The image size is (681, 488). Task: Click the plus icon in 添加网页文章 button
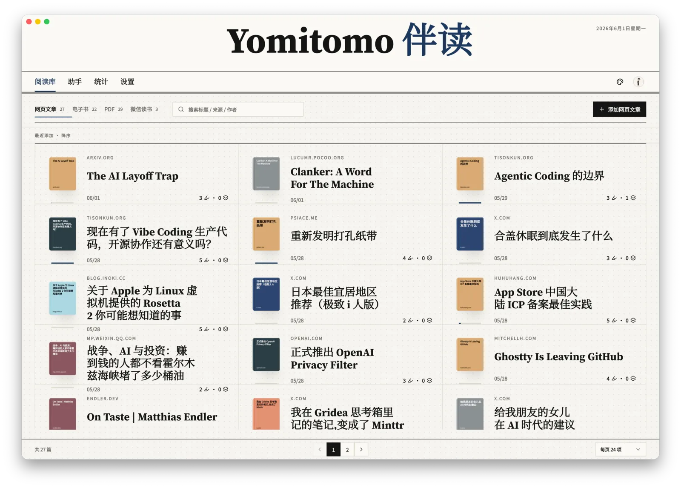click(601, 109)
